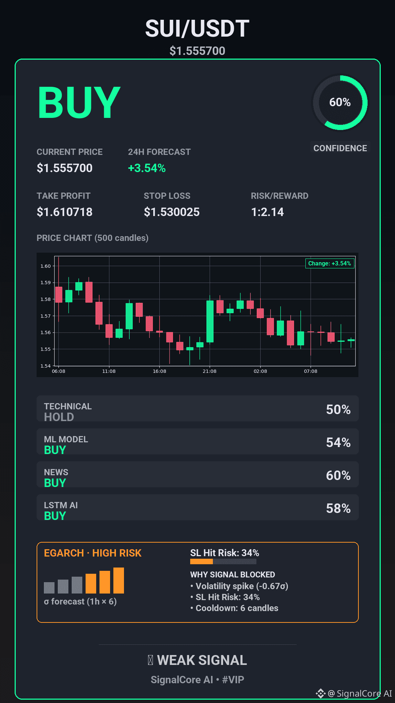This screenshot has height=703, width=395.
Task: Click the glyph icon before WEAK SIGNAL
Action: coord(150,660)
